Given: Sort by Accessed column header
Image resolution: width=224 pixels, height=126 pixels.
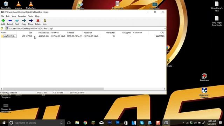Looking at the screenshot, I should [87, 33].
